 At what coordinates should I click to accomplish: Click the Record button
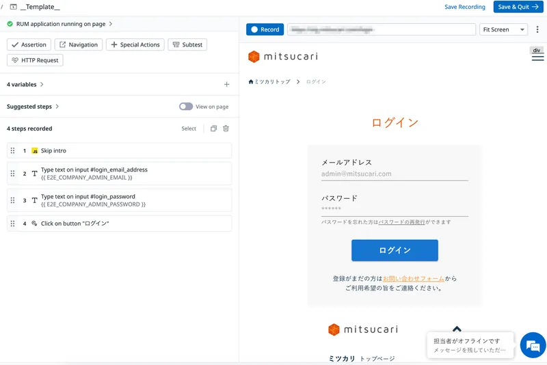[265, 29]
